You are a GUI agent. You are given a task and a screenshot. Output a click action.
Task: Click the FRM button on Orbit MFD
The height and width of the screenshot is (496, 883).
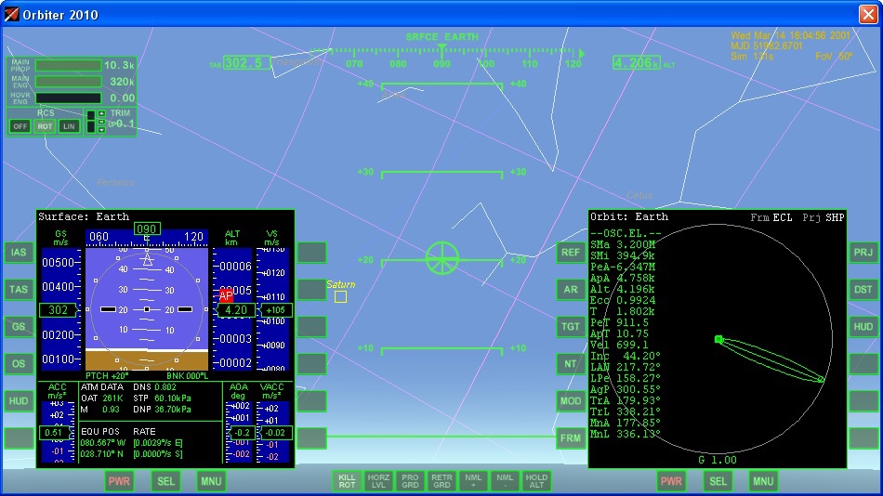pyautogui.click(x=571, y=438)
